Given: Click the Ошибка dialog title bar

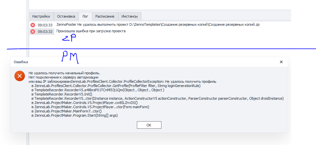Looking at the screenshot, I should tap(131, 62).
